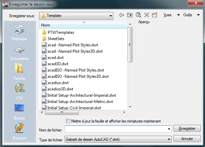This screenshot has width=205, height=147.
Task: Click the vertical scrollbar thumb
Action: click(130, 45)
